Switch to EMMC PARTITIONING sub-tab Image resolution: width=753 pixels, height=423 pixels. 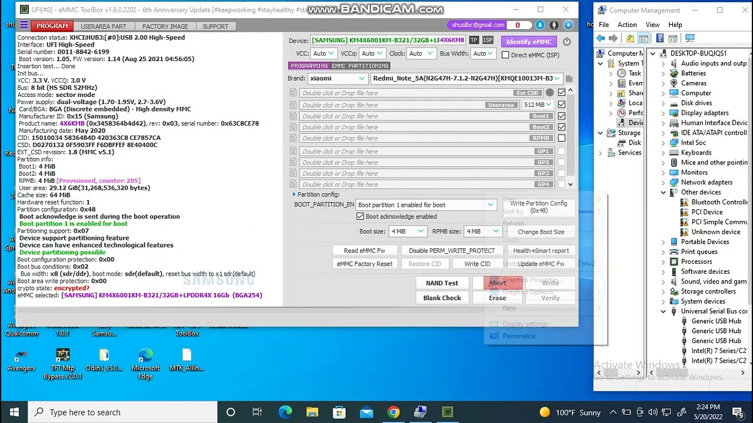pyautogui.click(x=360, y=66)
